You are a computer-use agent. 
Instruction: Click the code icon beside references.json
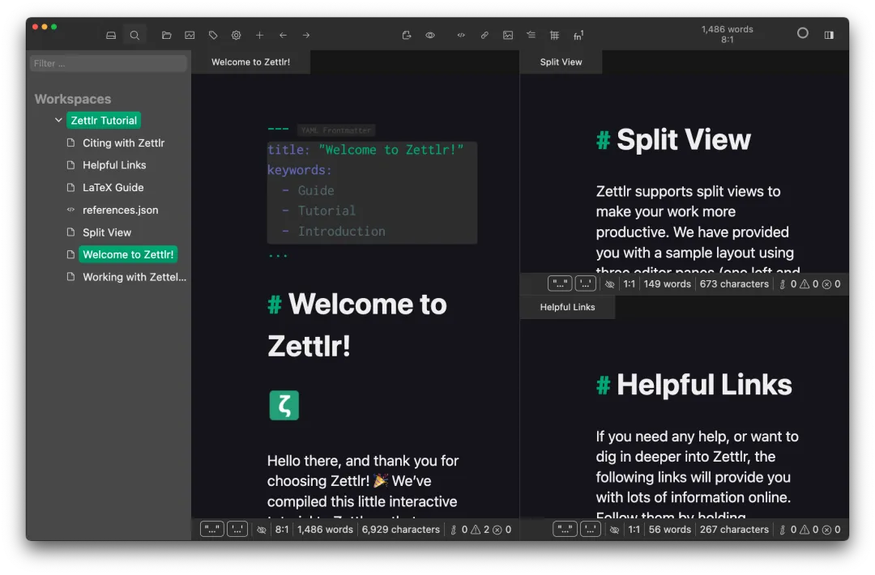(70, 211)
